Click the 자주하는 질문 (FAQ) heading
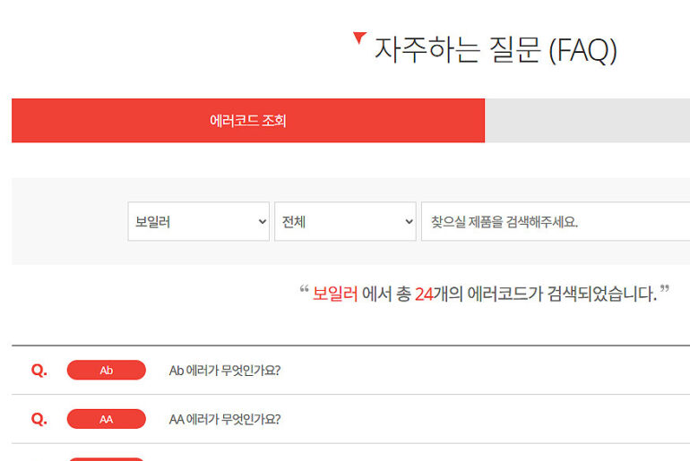690x461 pixels. point(495,48)
